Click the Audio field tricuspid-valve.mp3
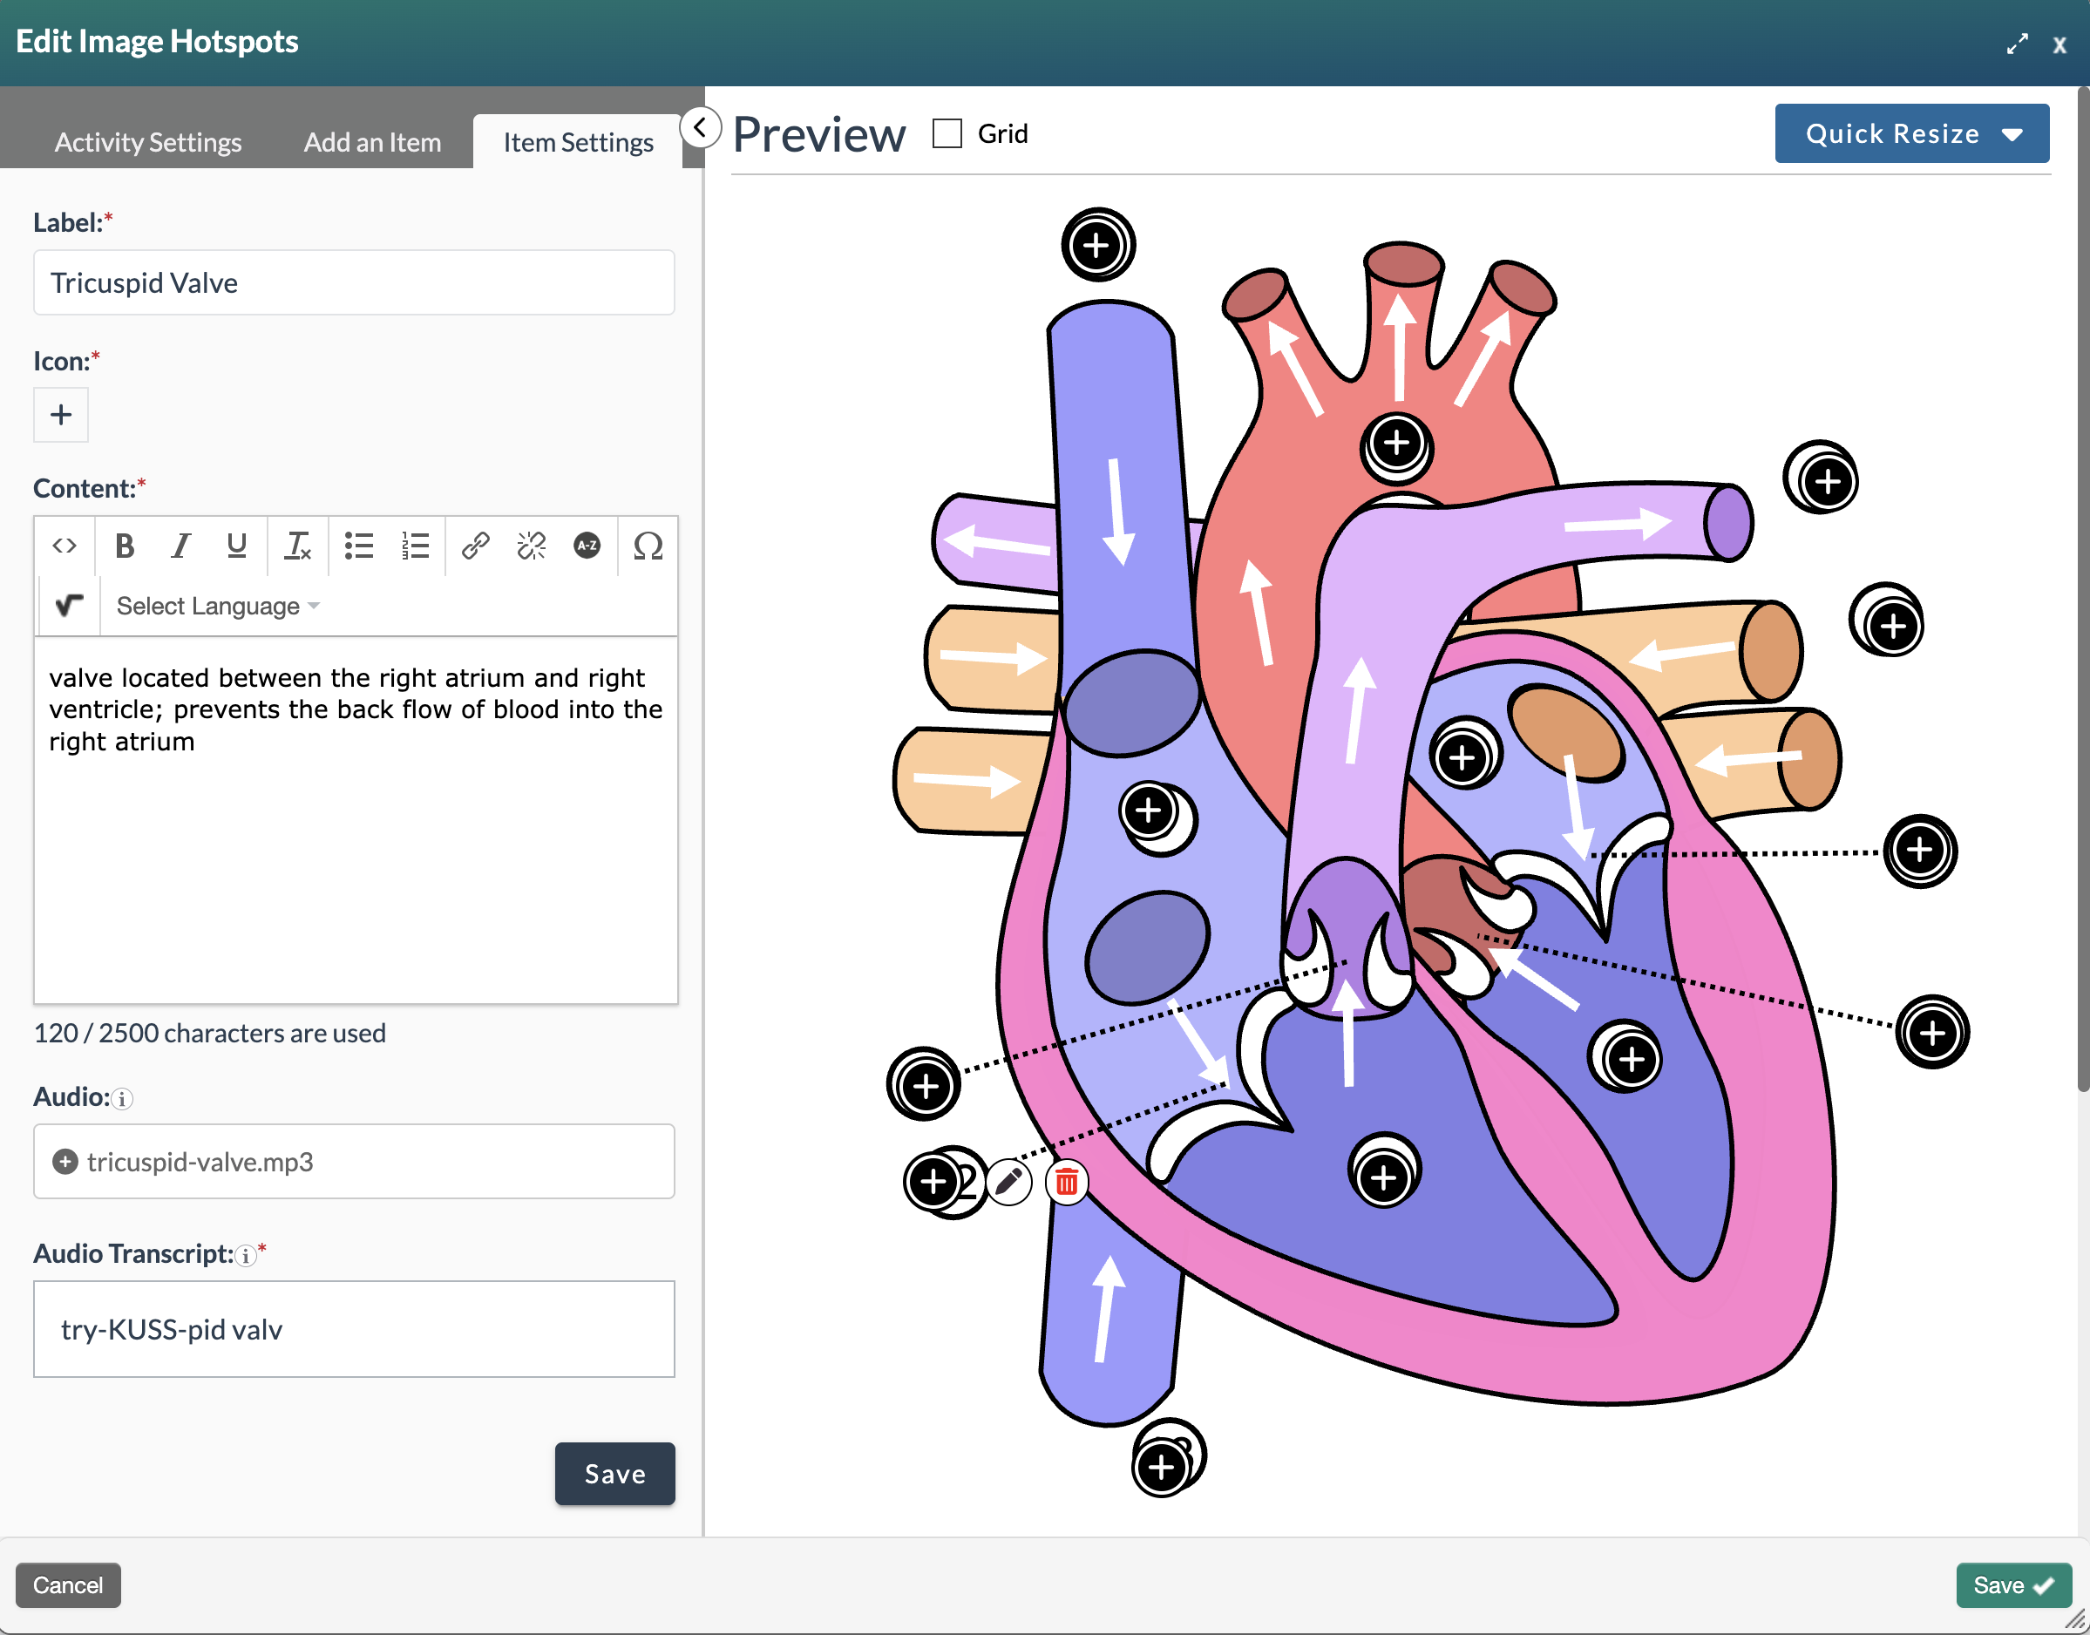2090x1635 pixels. pyautogui.click(x=354, y=1161)
